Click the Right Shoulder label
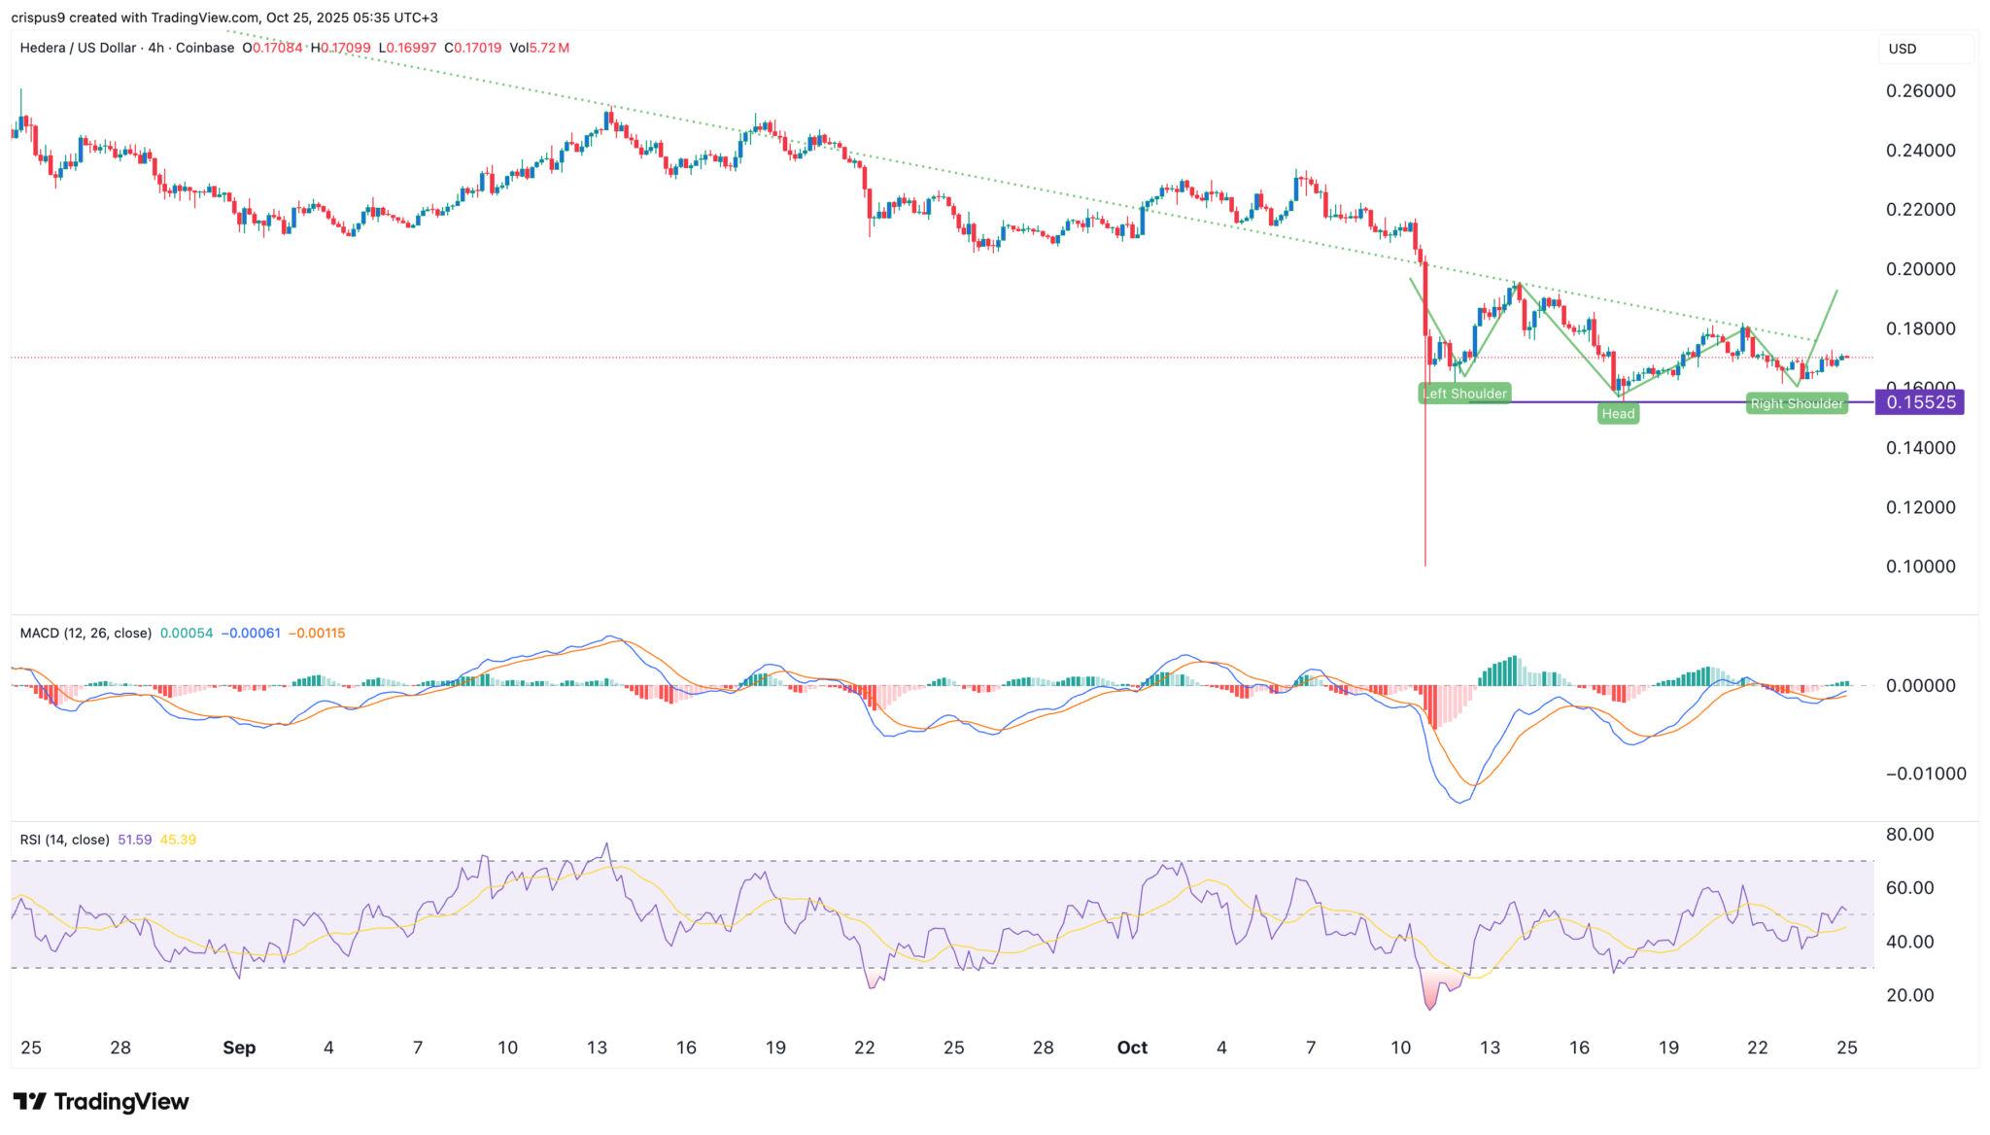This screenshot has height=1135, width=1990. click(1796, 403)
